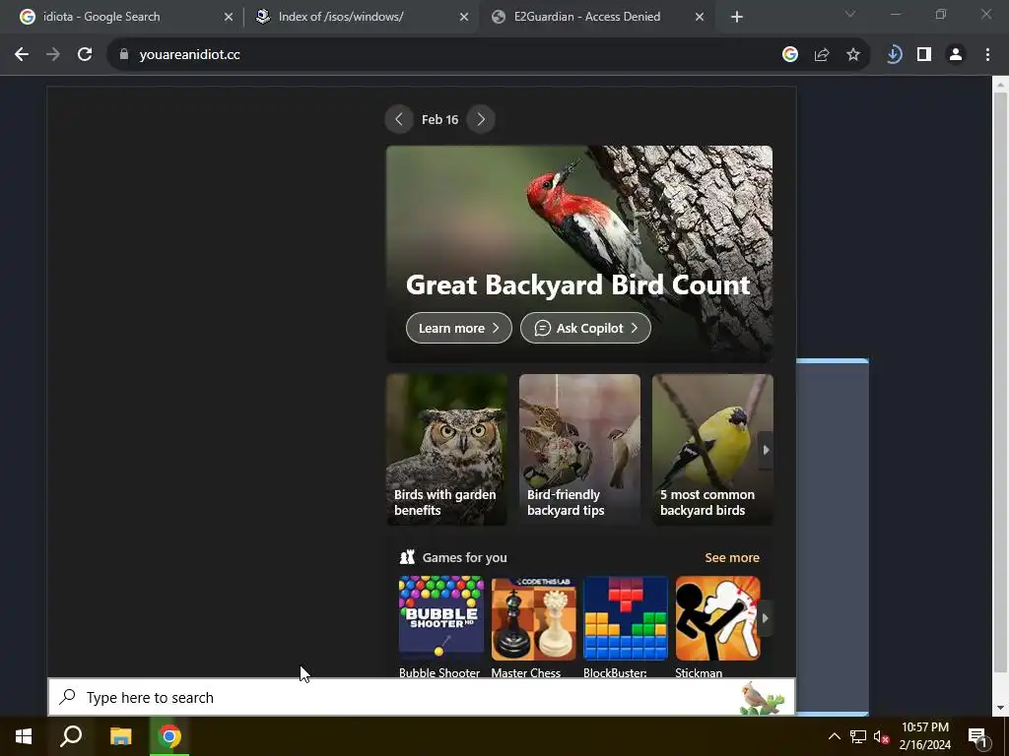Open '5 most common backyard birds' card

click(712, 450)
